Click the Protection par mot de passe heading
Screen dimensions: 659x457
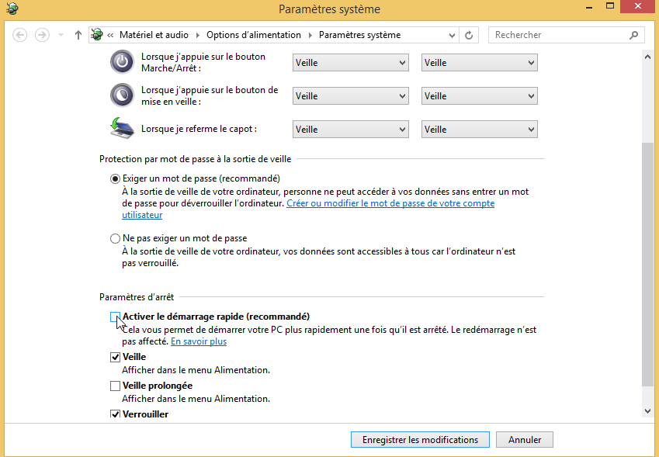196,159
